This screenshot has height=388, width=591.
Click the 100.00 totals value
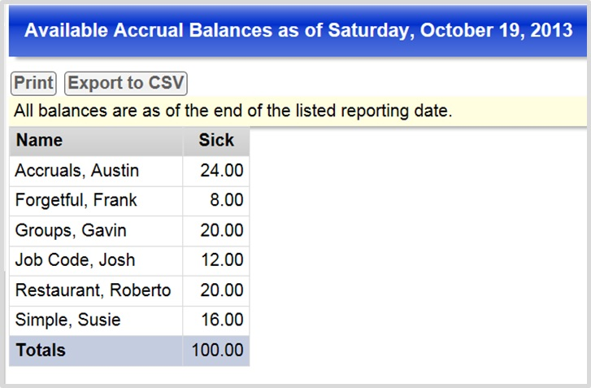point(216,351)
